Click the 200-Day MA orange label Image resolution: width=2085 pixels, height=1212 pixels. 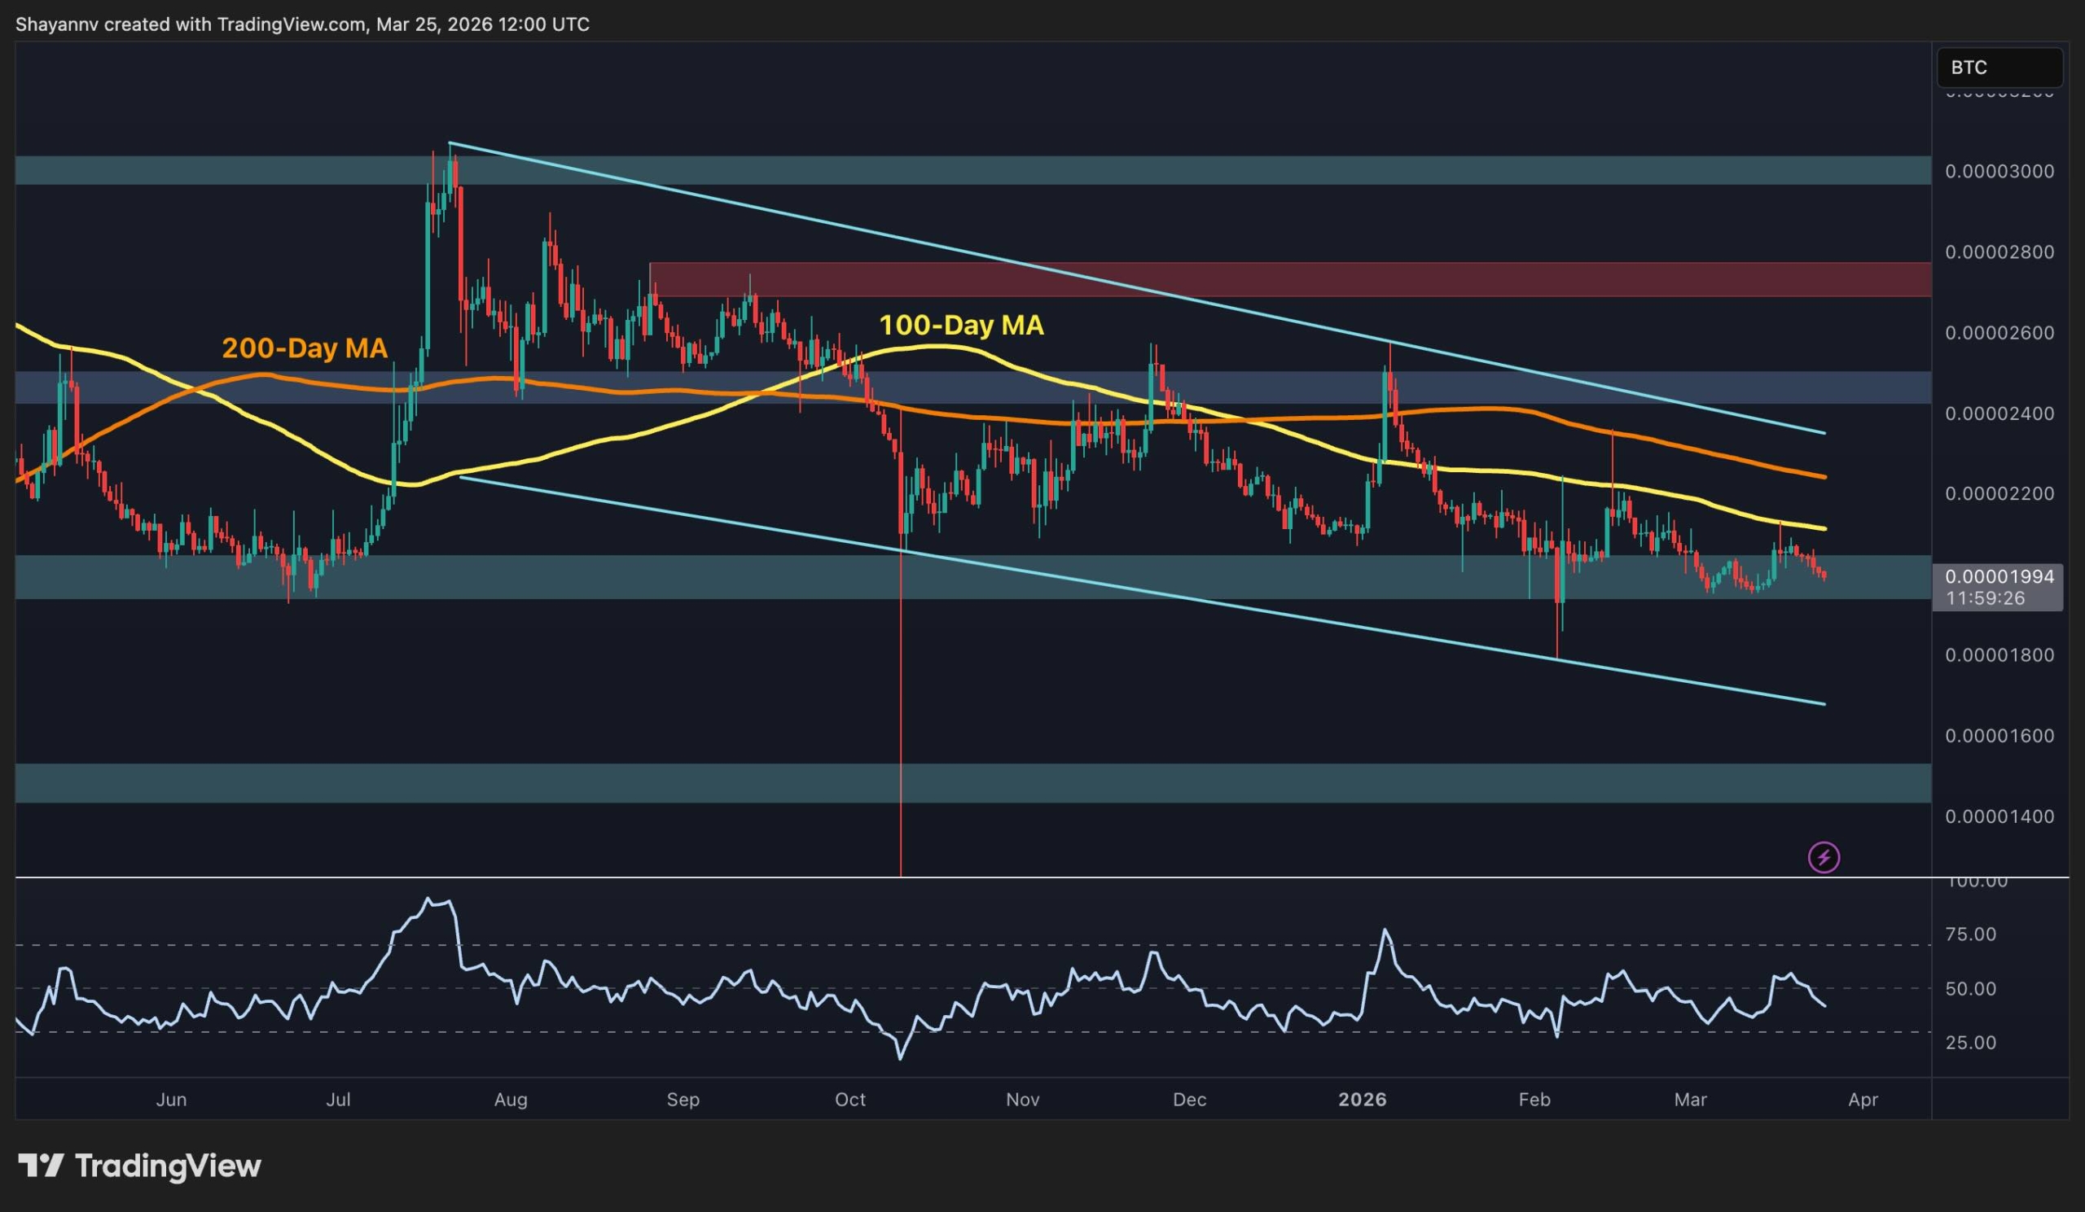click(305, 348)
